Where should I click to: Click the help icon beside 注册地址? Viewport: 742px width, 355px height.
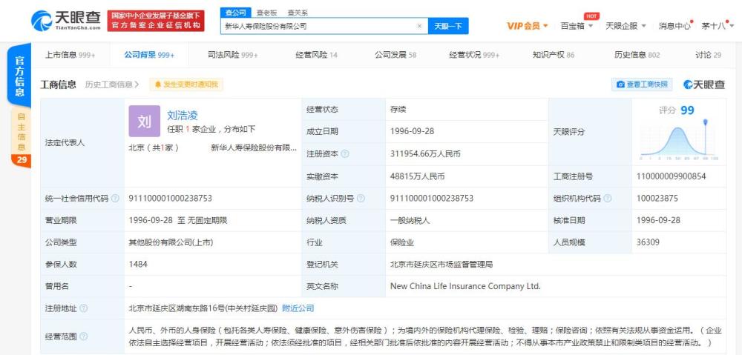click(x=83, y=308)
